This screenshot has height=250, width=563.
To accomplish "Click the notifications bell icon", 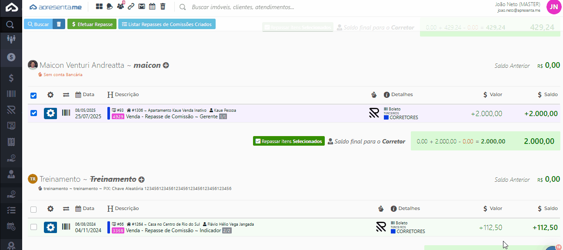I will [x=110, y=7].
